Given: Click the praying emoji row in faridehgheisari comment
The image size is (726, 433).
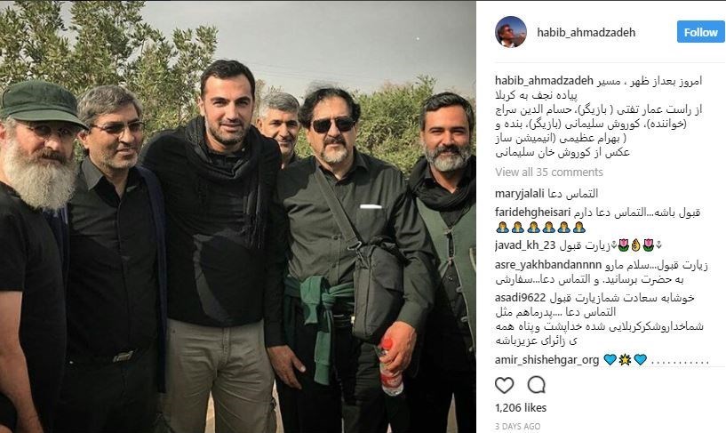Looking at the screenshot, I should (541, 228).
